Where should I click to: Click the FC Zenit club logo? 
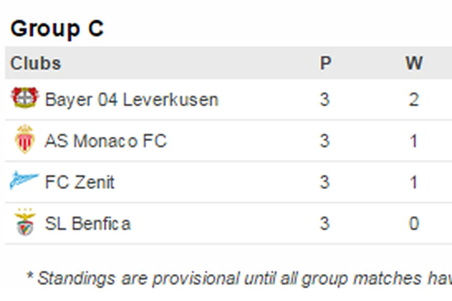(x=24, y=180)
